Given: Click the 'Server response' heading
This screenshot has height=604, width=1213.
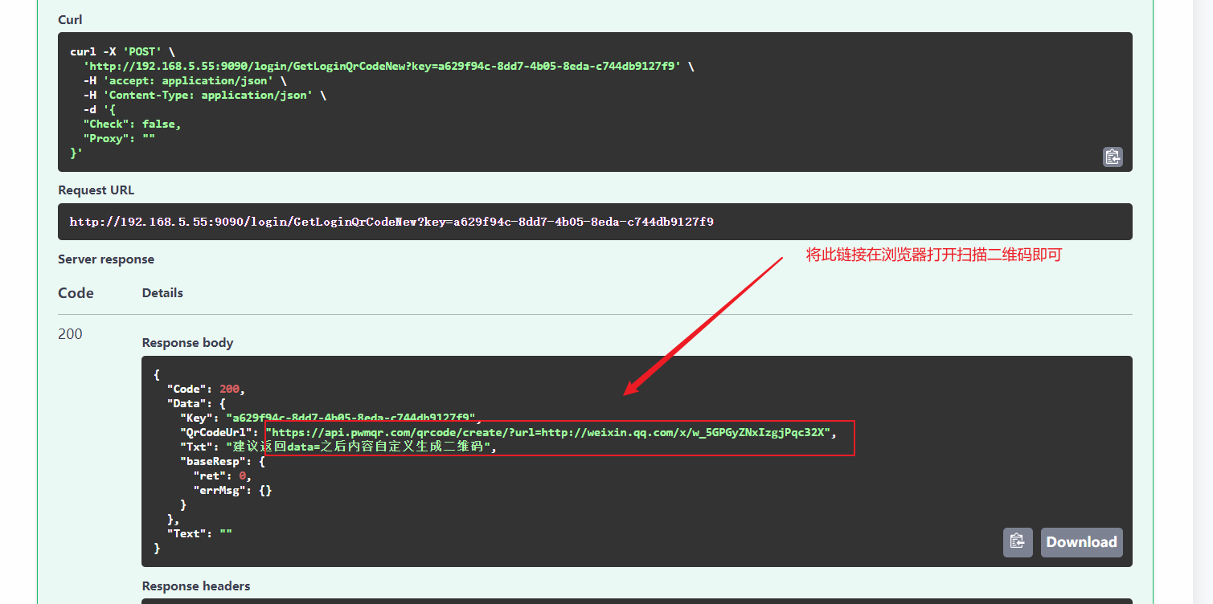Looking at the screenshot, I should 106,259.
